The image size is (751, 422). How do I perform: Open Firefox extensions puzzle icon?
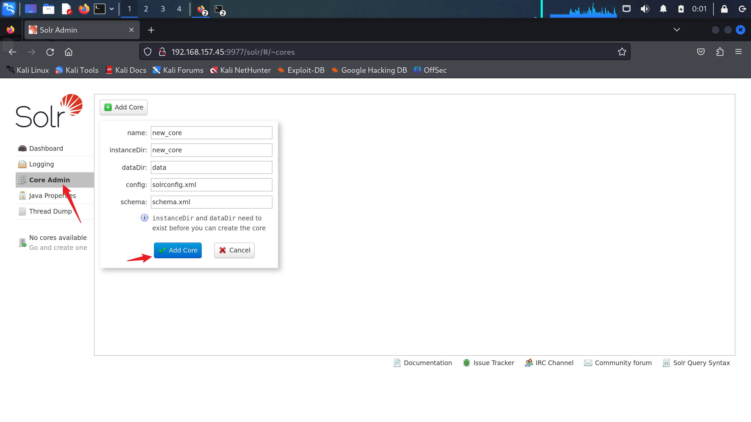click(719, 52)
